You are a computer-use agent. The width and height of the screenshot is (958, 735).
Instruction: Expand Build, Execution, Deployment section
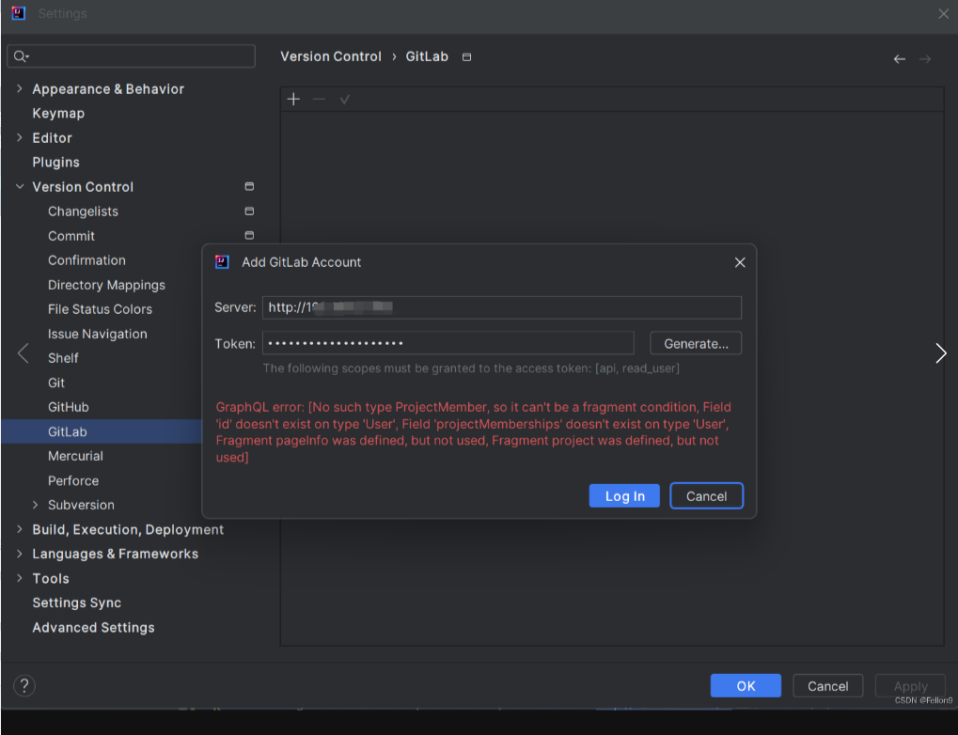click(20, 529)
